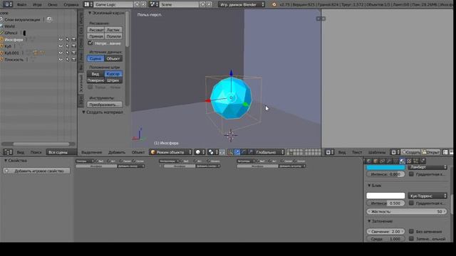Click Добавить игровое свойство button
The width and height of the screenshot is (456, 256).
(36, 171)
